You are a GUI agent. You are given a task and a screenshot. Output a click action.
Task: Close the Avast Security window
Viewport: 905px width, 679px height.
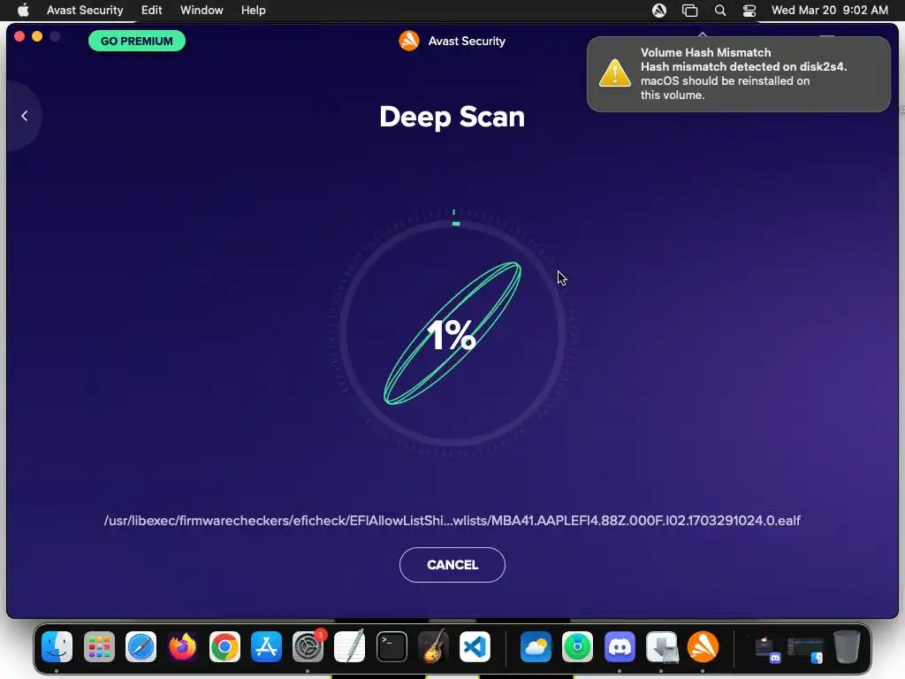click(x=19, y=37)
